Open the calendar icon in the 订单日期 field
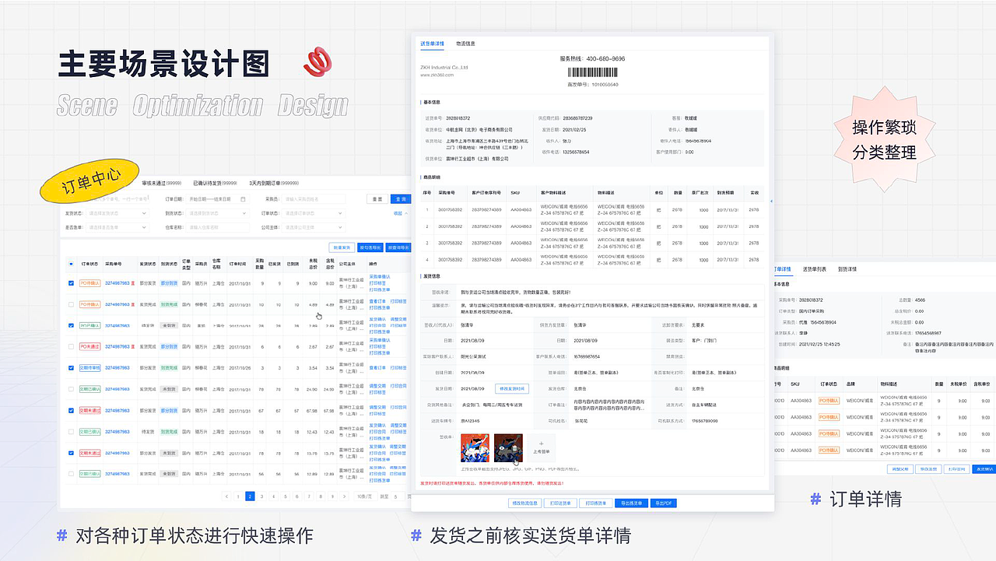Image resolution: width=996 pixels, height=561 pixels. tap(243, 199)
